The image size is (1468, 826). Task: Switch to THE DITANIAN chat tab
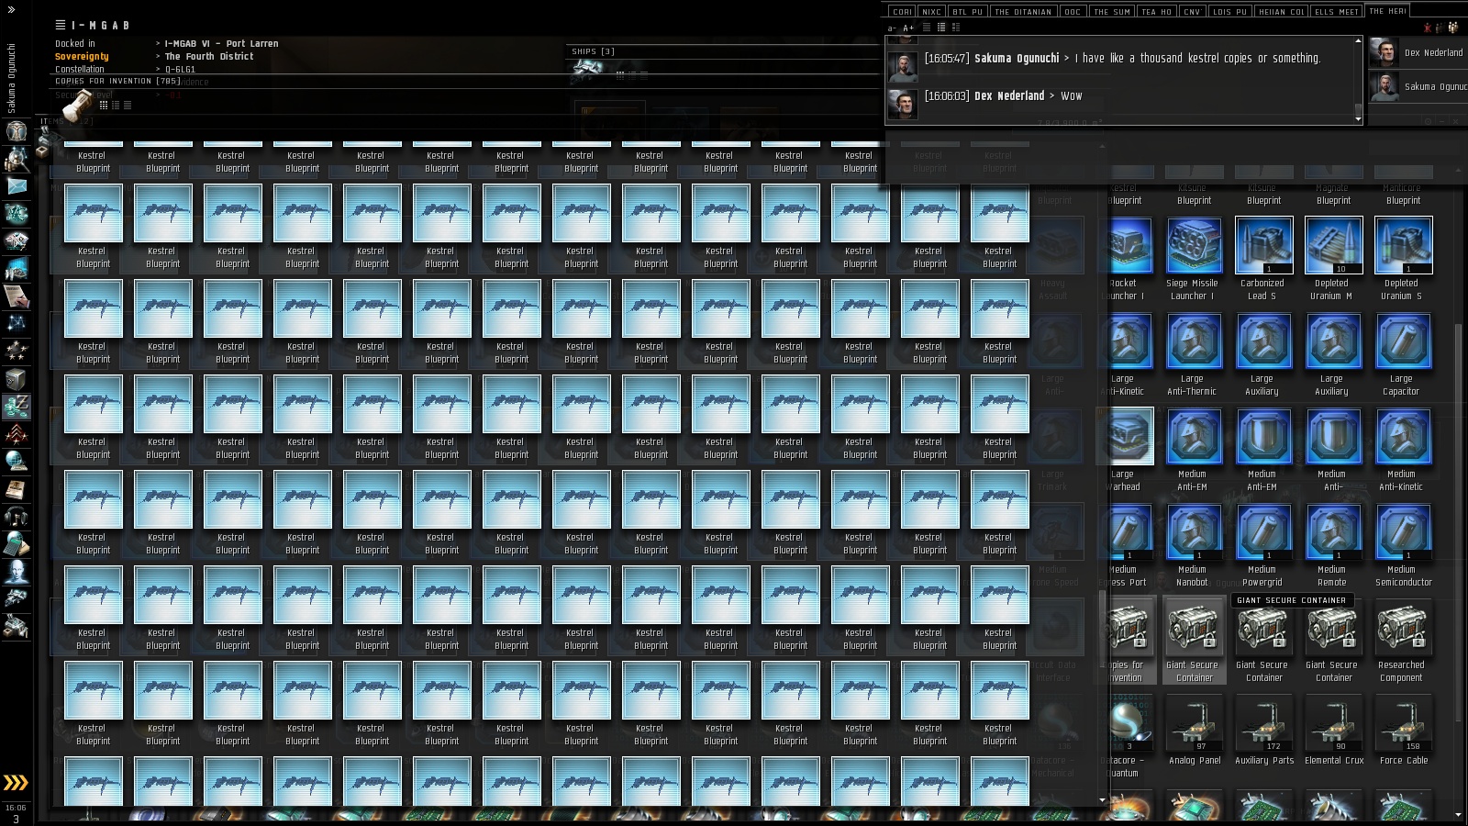(1023, 12)
